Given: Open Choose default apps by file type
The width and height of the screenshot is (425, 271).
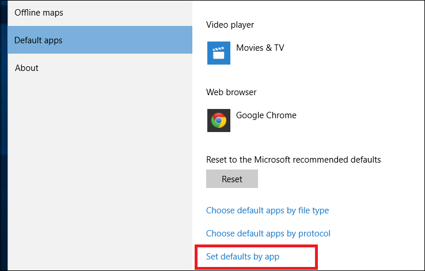Looking at the screenshot, I should 268,210.
